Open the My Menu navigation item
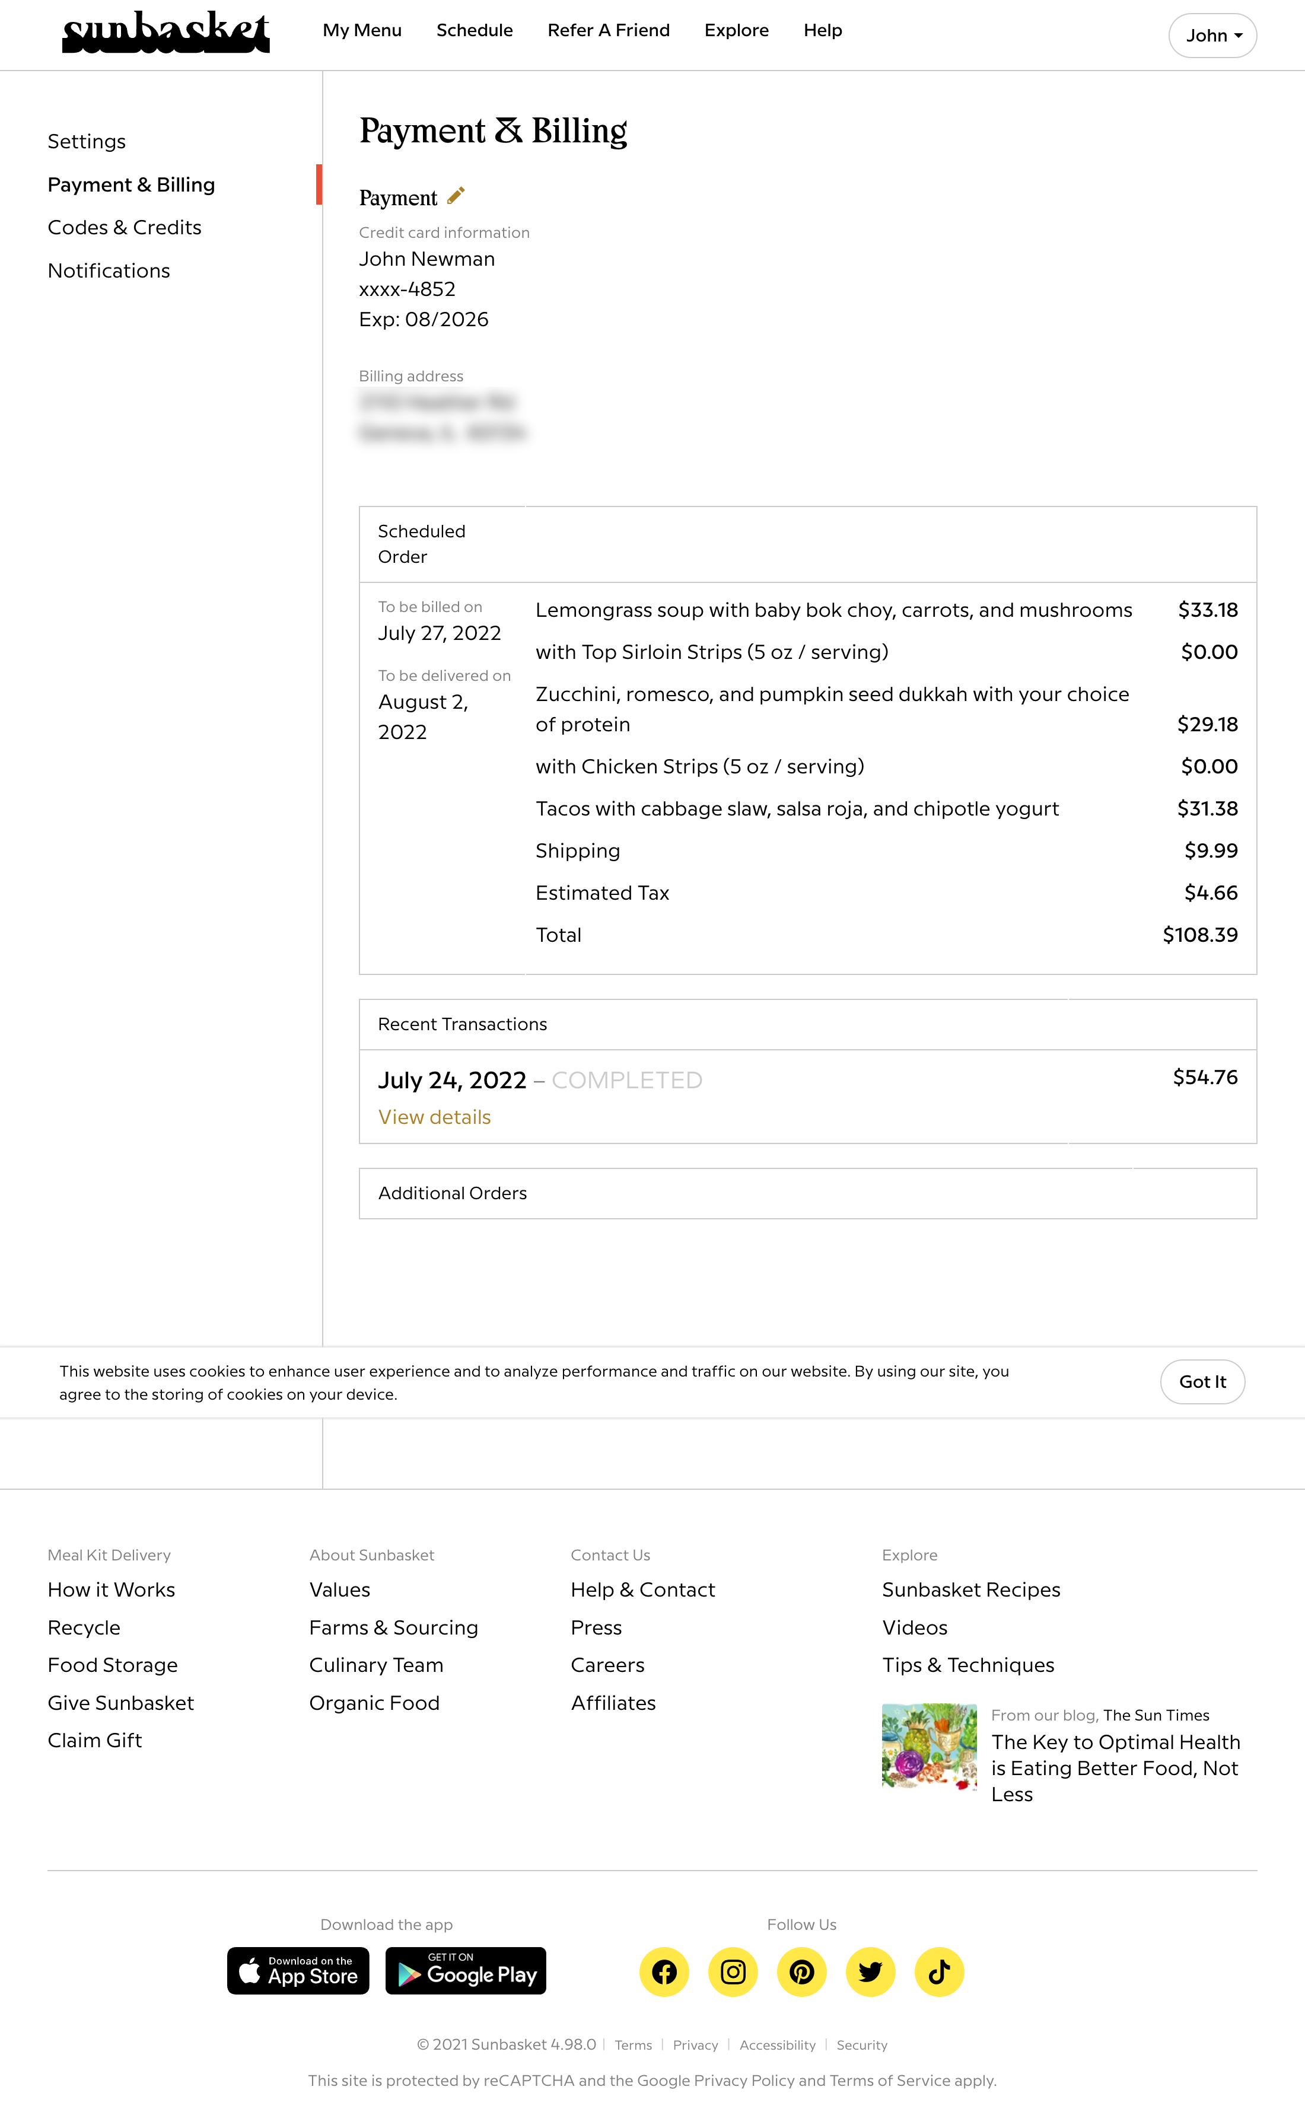The height and width of the screenshot is (2109, 1305). click(x=362, y=30)
